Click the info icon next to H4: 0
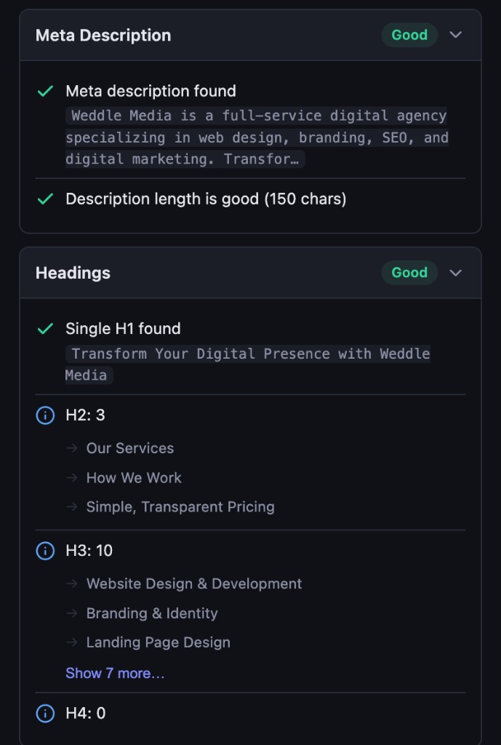501x745 pixels. pyautogui.click(x=44, y=714)
